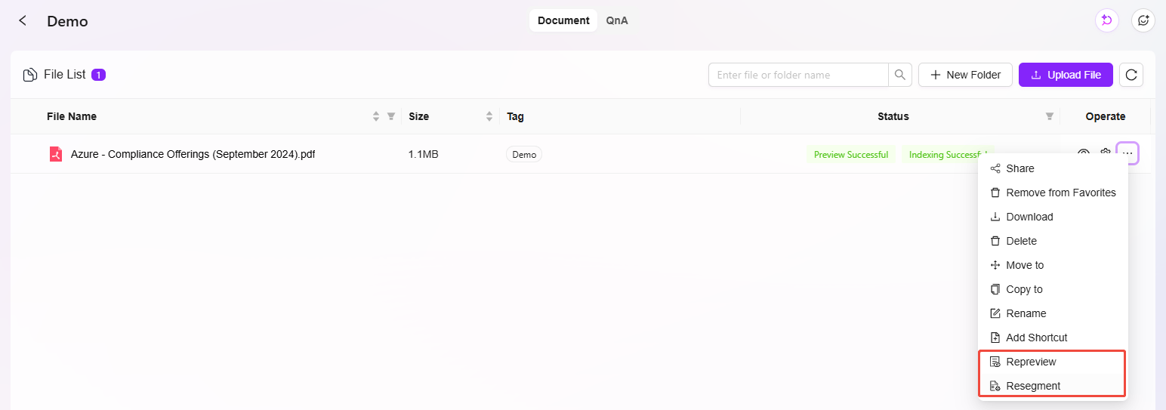Open the AI chat assistant icon
The width and height of the screenshot is (1166, 410).
pyautogui.click(x=1143, y=21)
